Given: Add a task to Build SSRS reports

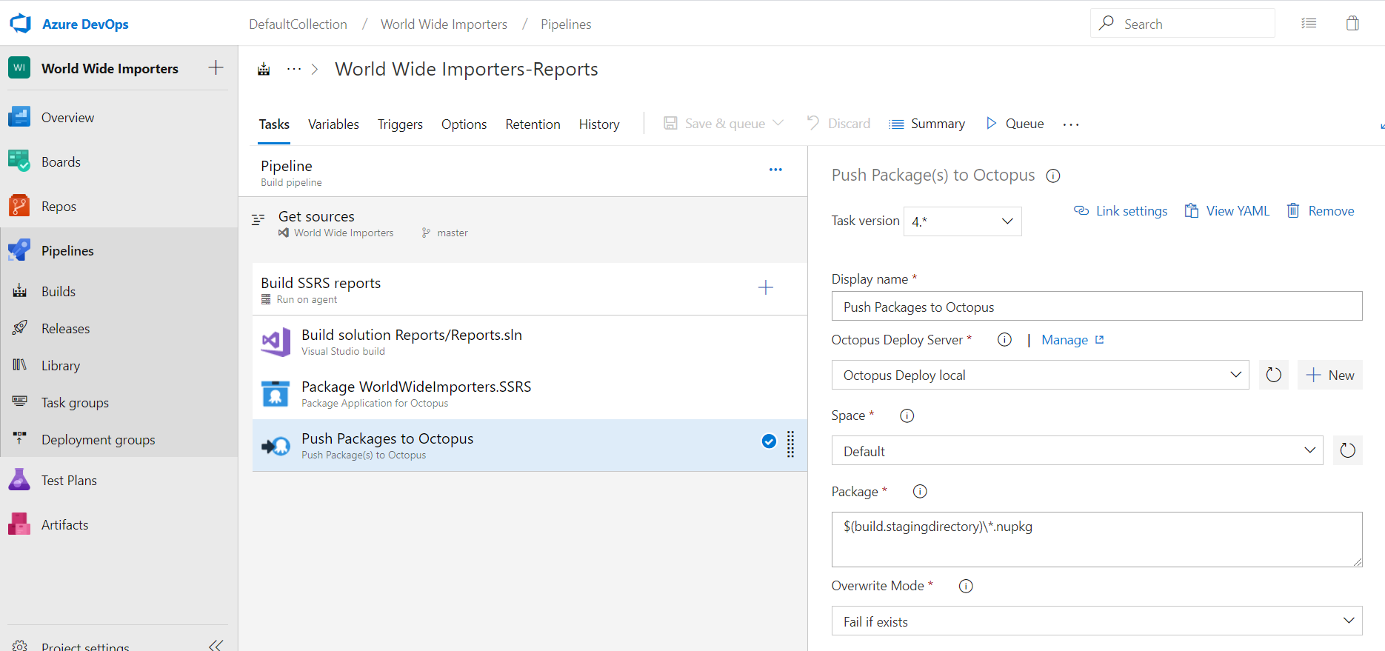Looking at the screenshot, I should pos(766,287).
